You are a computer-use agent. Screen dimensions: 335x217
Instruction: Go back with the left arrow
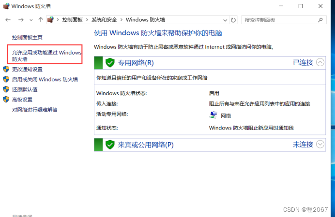(x=8, y=20)
